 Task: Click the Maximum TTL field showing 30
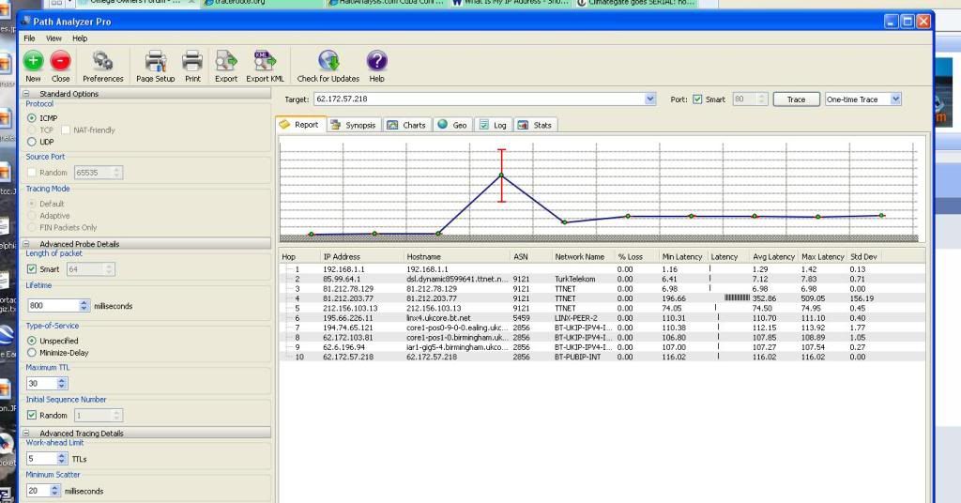41,383
